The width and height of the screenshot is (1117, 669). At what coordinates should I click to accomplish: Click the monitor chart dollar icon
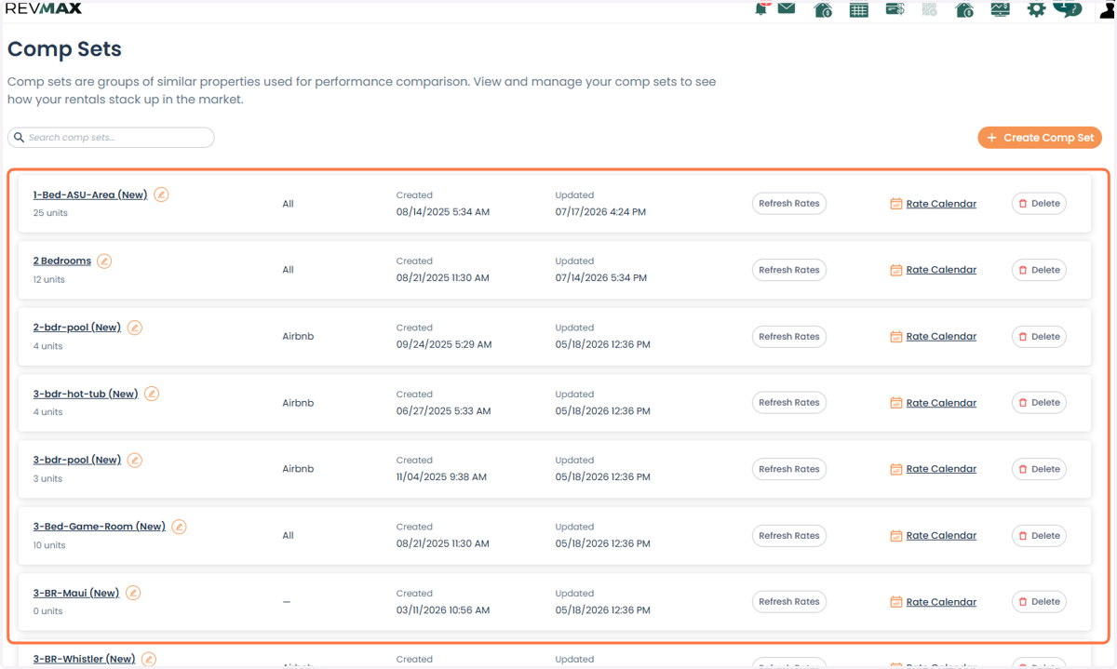[1000, 9]
